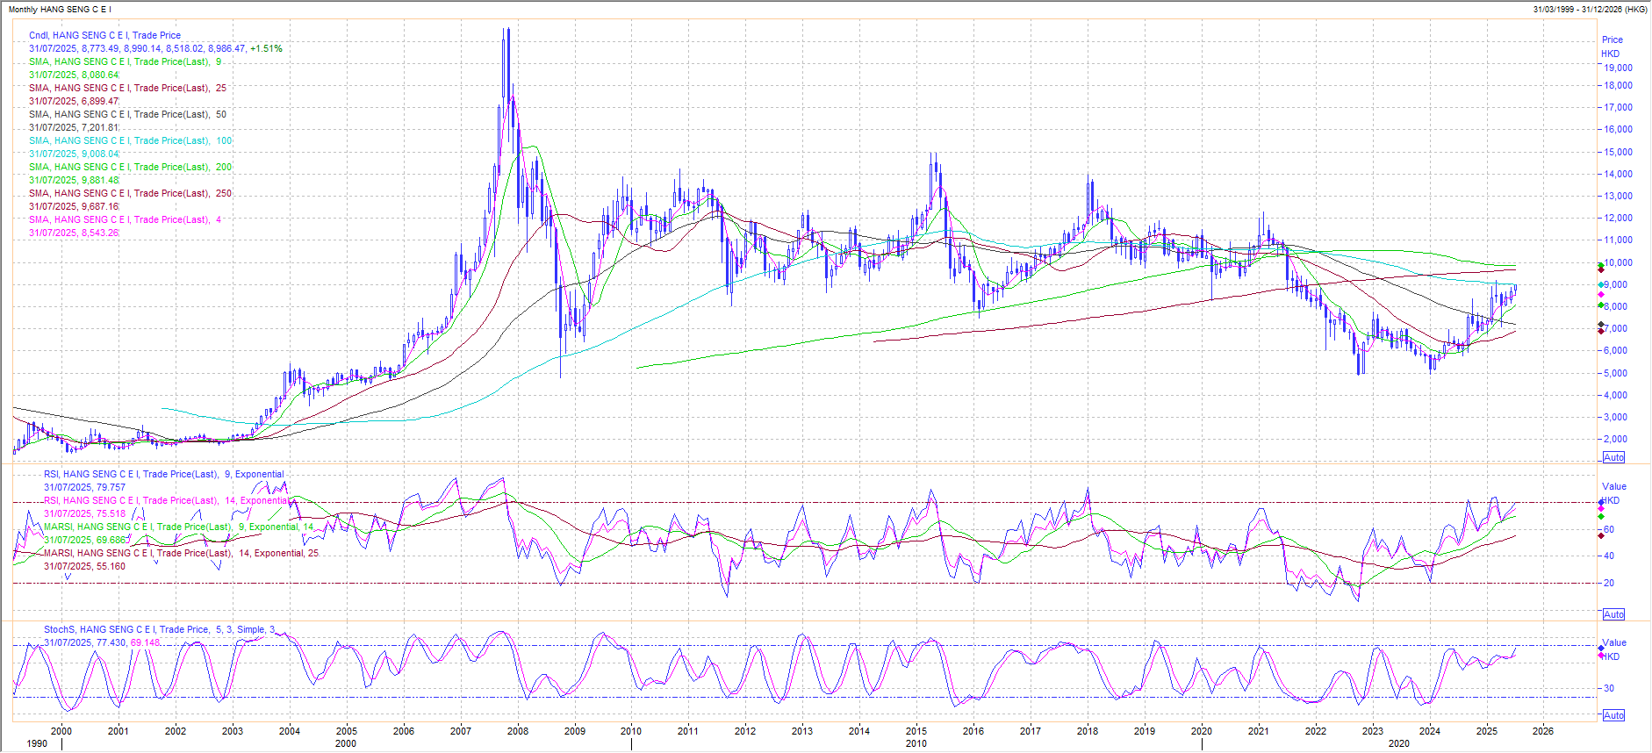This screenshot has height=753, width=1652.
Task: Click the 20 level on RSI axis
Action: [1609, 583]
